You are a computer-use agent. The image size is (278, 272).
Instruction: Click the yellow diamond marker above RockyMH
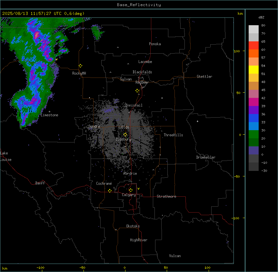pyautogui.click(x=80, y=66)
